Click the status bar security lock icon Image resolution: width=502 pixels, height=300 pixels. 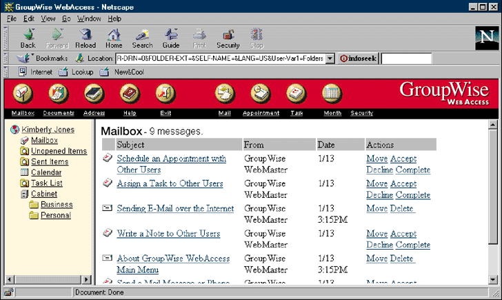tap(9, 292)
